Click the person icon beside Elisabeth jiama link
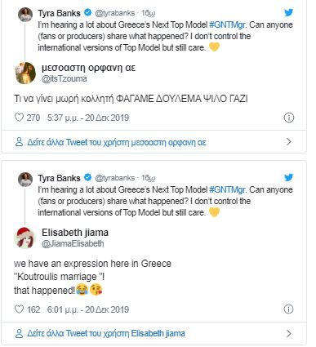Image resolution: width=316 pixels, height=347 pixels. [19, 334]
